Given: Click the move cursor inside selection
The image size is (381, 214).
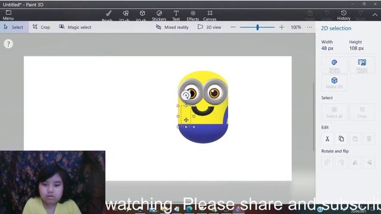Looking at the screenshot, I should point(186,120).
